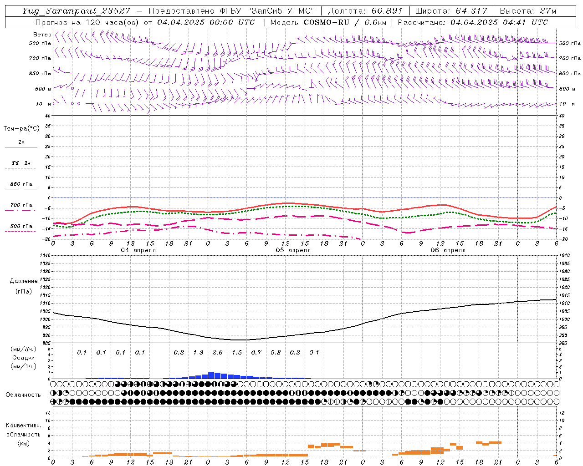The width and height of the screenshot is (583, 466).
Task: Click the precipitation value "1.5"
Action: pyautogui.click(x=237, y=353)
